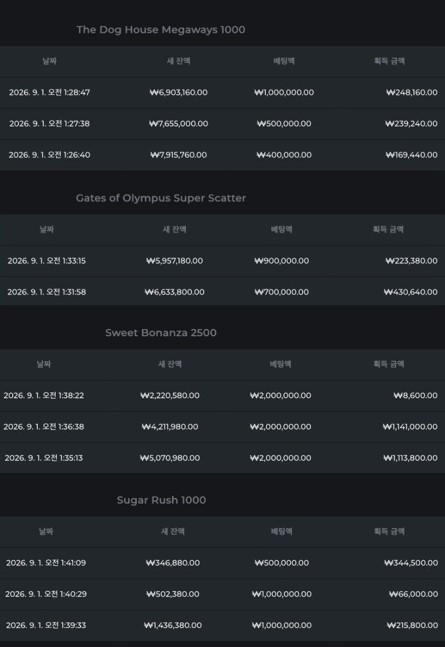Select win amount ₩66,000.00
This screenshot has height=647, width=445.
(413, 594)
